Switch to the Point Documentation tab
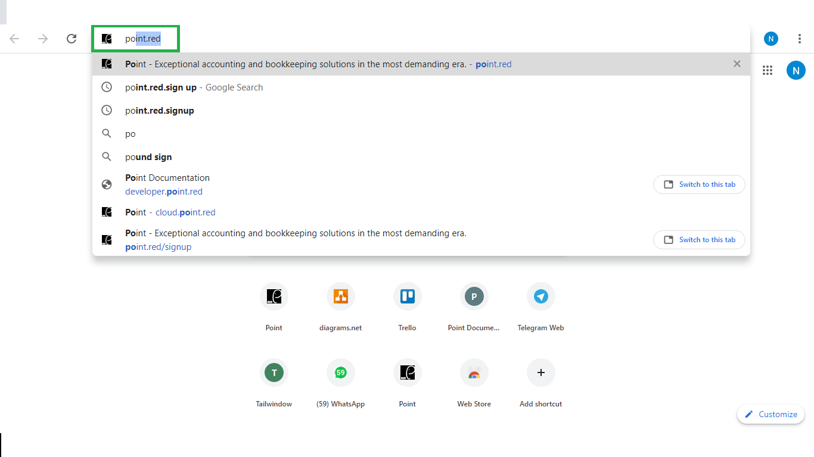Viewport: 814px width, 457px height. 699,184
